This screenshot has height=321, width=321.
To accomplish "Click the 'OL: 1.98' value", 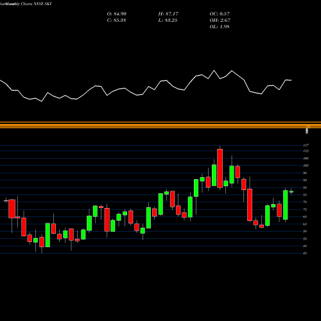I will coord(220,27).
